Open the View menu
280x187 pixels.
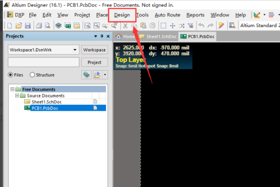click(x=63, y=15)
